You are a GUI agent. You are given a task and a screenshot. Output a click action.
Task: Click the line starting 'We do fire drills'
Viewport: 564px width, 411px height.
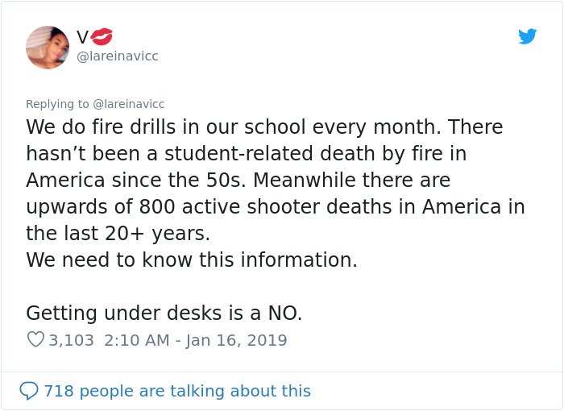click(x=264, y=127)
